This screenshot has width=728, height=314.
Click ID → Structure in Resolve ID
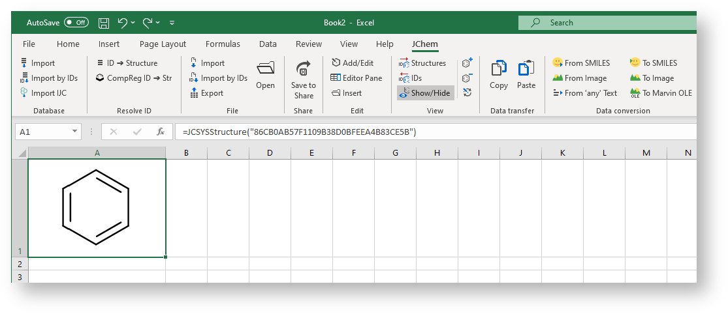127,63
